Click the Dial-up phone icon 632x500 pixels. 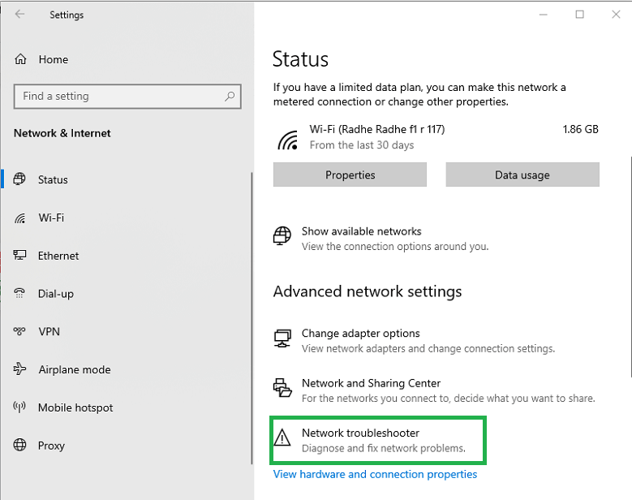(x=19, y=293)
